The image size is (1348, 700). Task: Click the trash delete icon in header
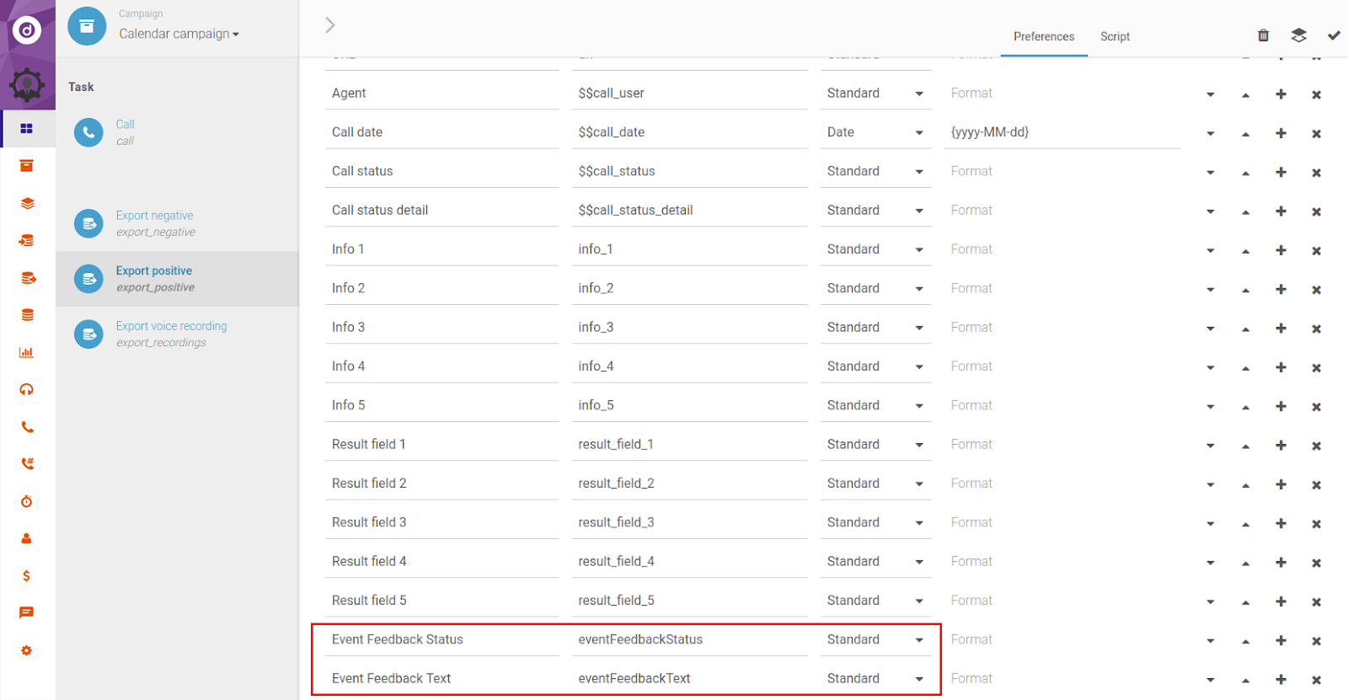click(1263, 35)
